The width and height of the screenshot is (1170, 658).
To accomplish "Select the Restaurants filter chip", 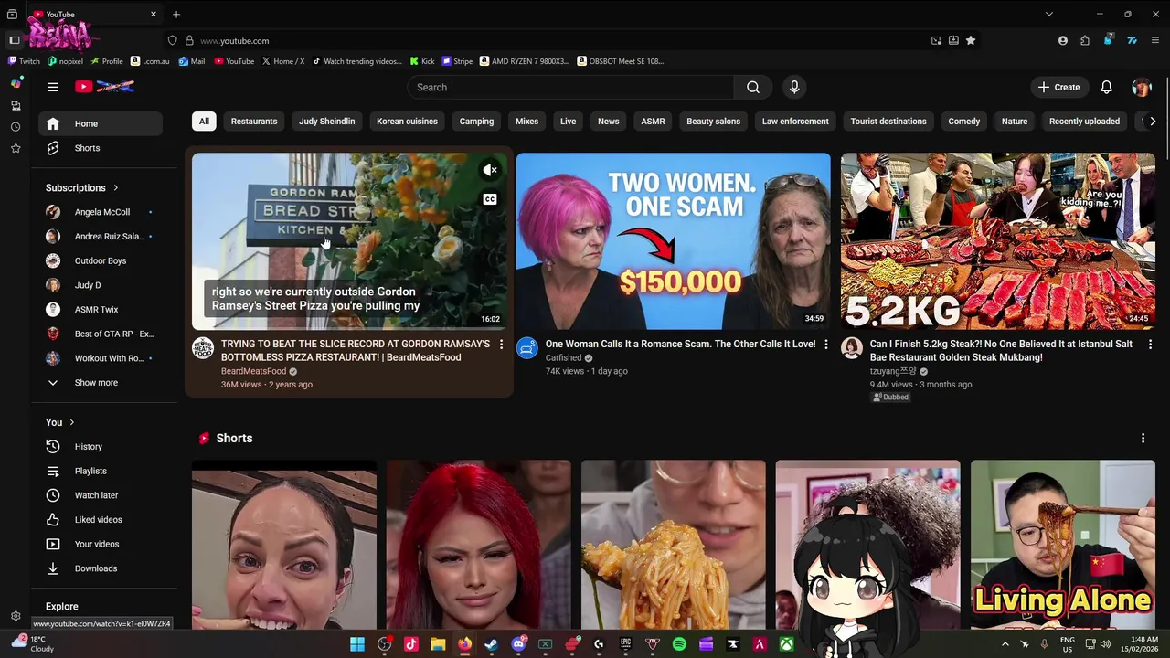I will click(254, 122).
